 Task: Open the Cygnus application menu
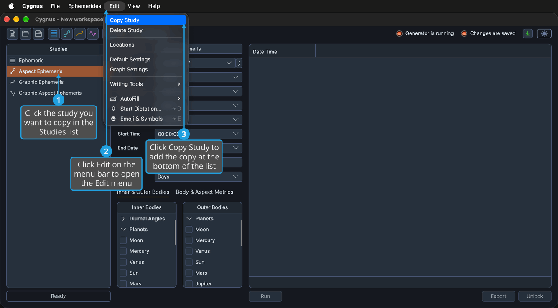33,6
